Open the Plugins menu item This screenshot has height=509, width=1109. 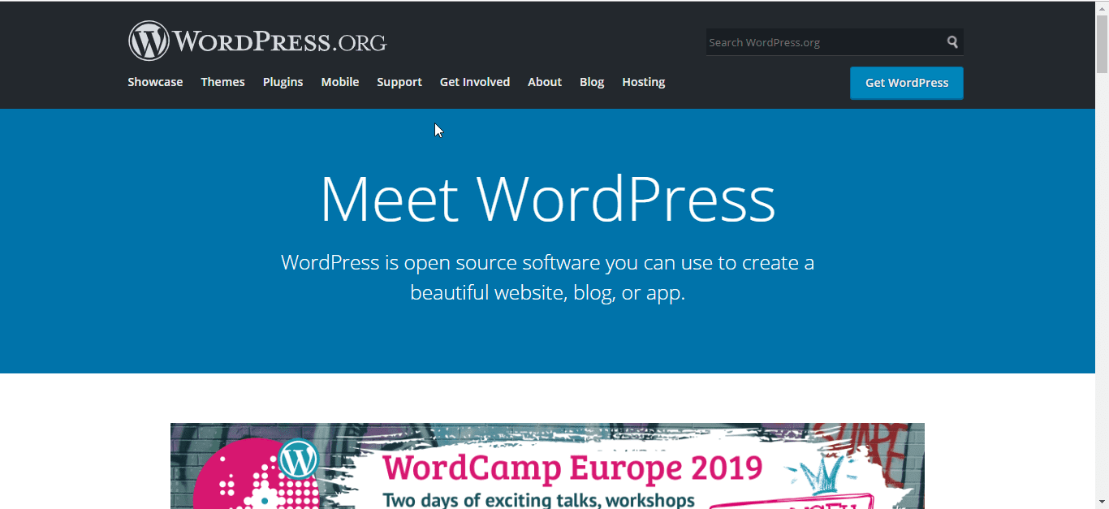tap(283, 82)
